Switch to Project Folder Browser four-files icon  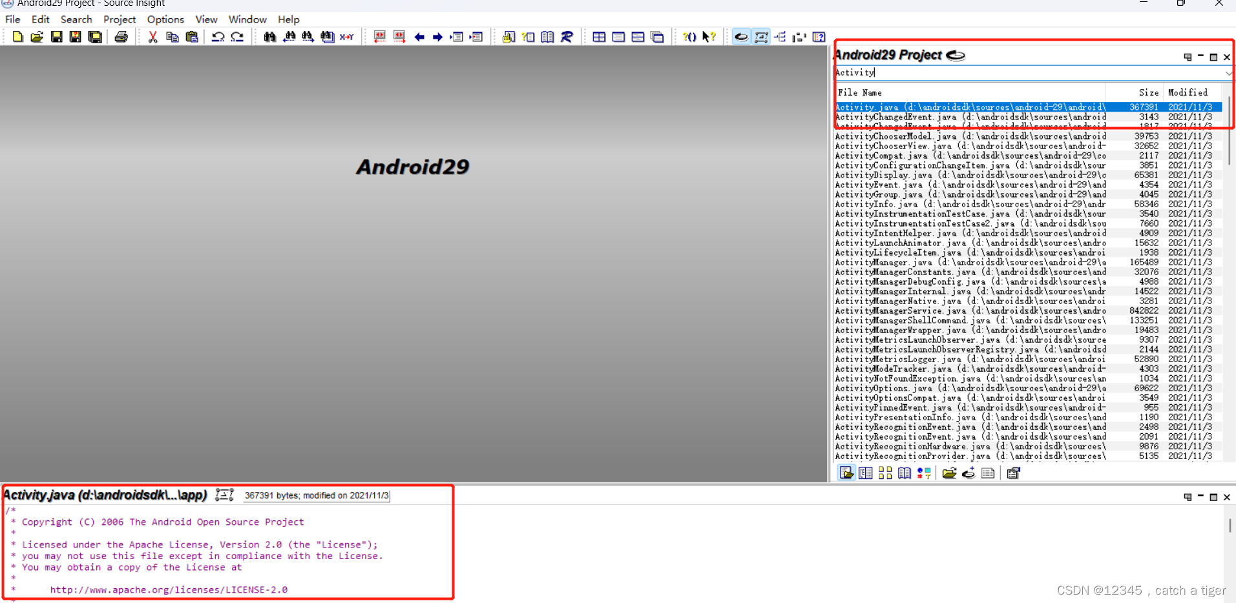pos(885,473)
